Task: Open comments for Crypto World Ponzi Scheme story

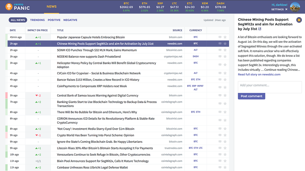Action: (220, 135)
